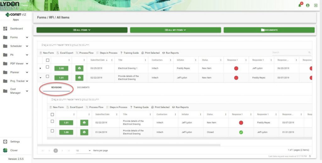Expand the Electrical Drawing 1 row arrow
The image size is (322, 163).
pyautogui.click(x=40, y=68)
